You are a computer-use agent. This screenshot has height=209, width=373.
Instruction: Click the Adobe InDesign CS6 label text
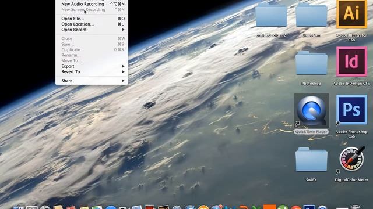point(351,84)
